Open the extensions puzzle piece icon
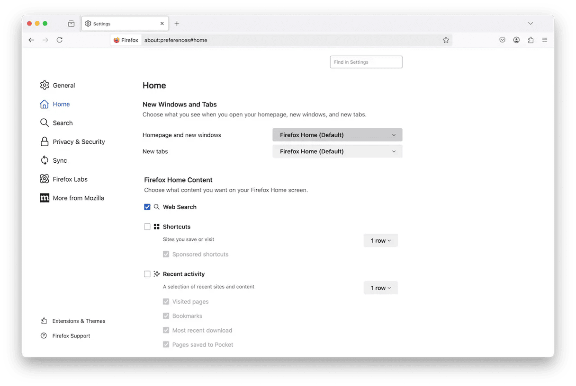576x386 pixels. (x=531, y=40)
